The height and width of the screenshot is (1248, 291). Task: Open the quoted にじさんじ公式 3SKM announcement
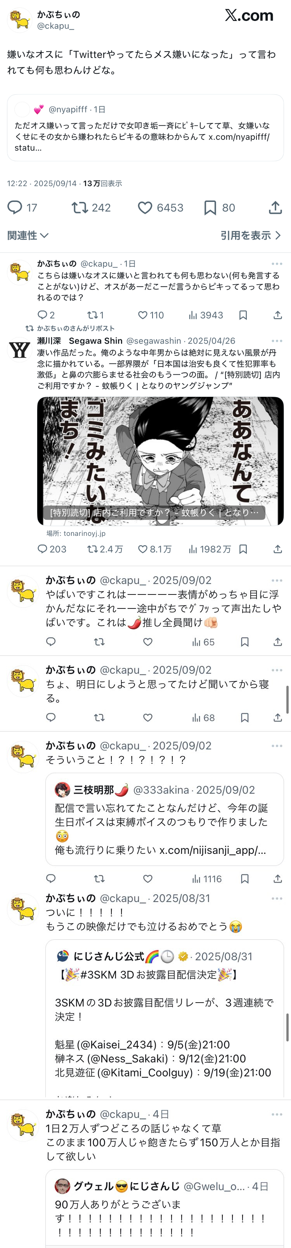point(165,1019)
